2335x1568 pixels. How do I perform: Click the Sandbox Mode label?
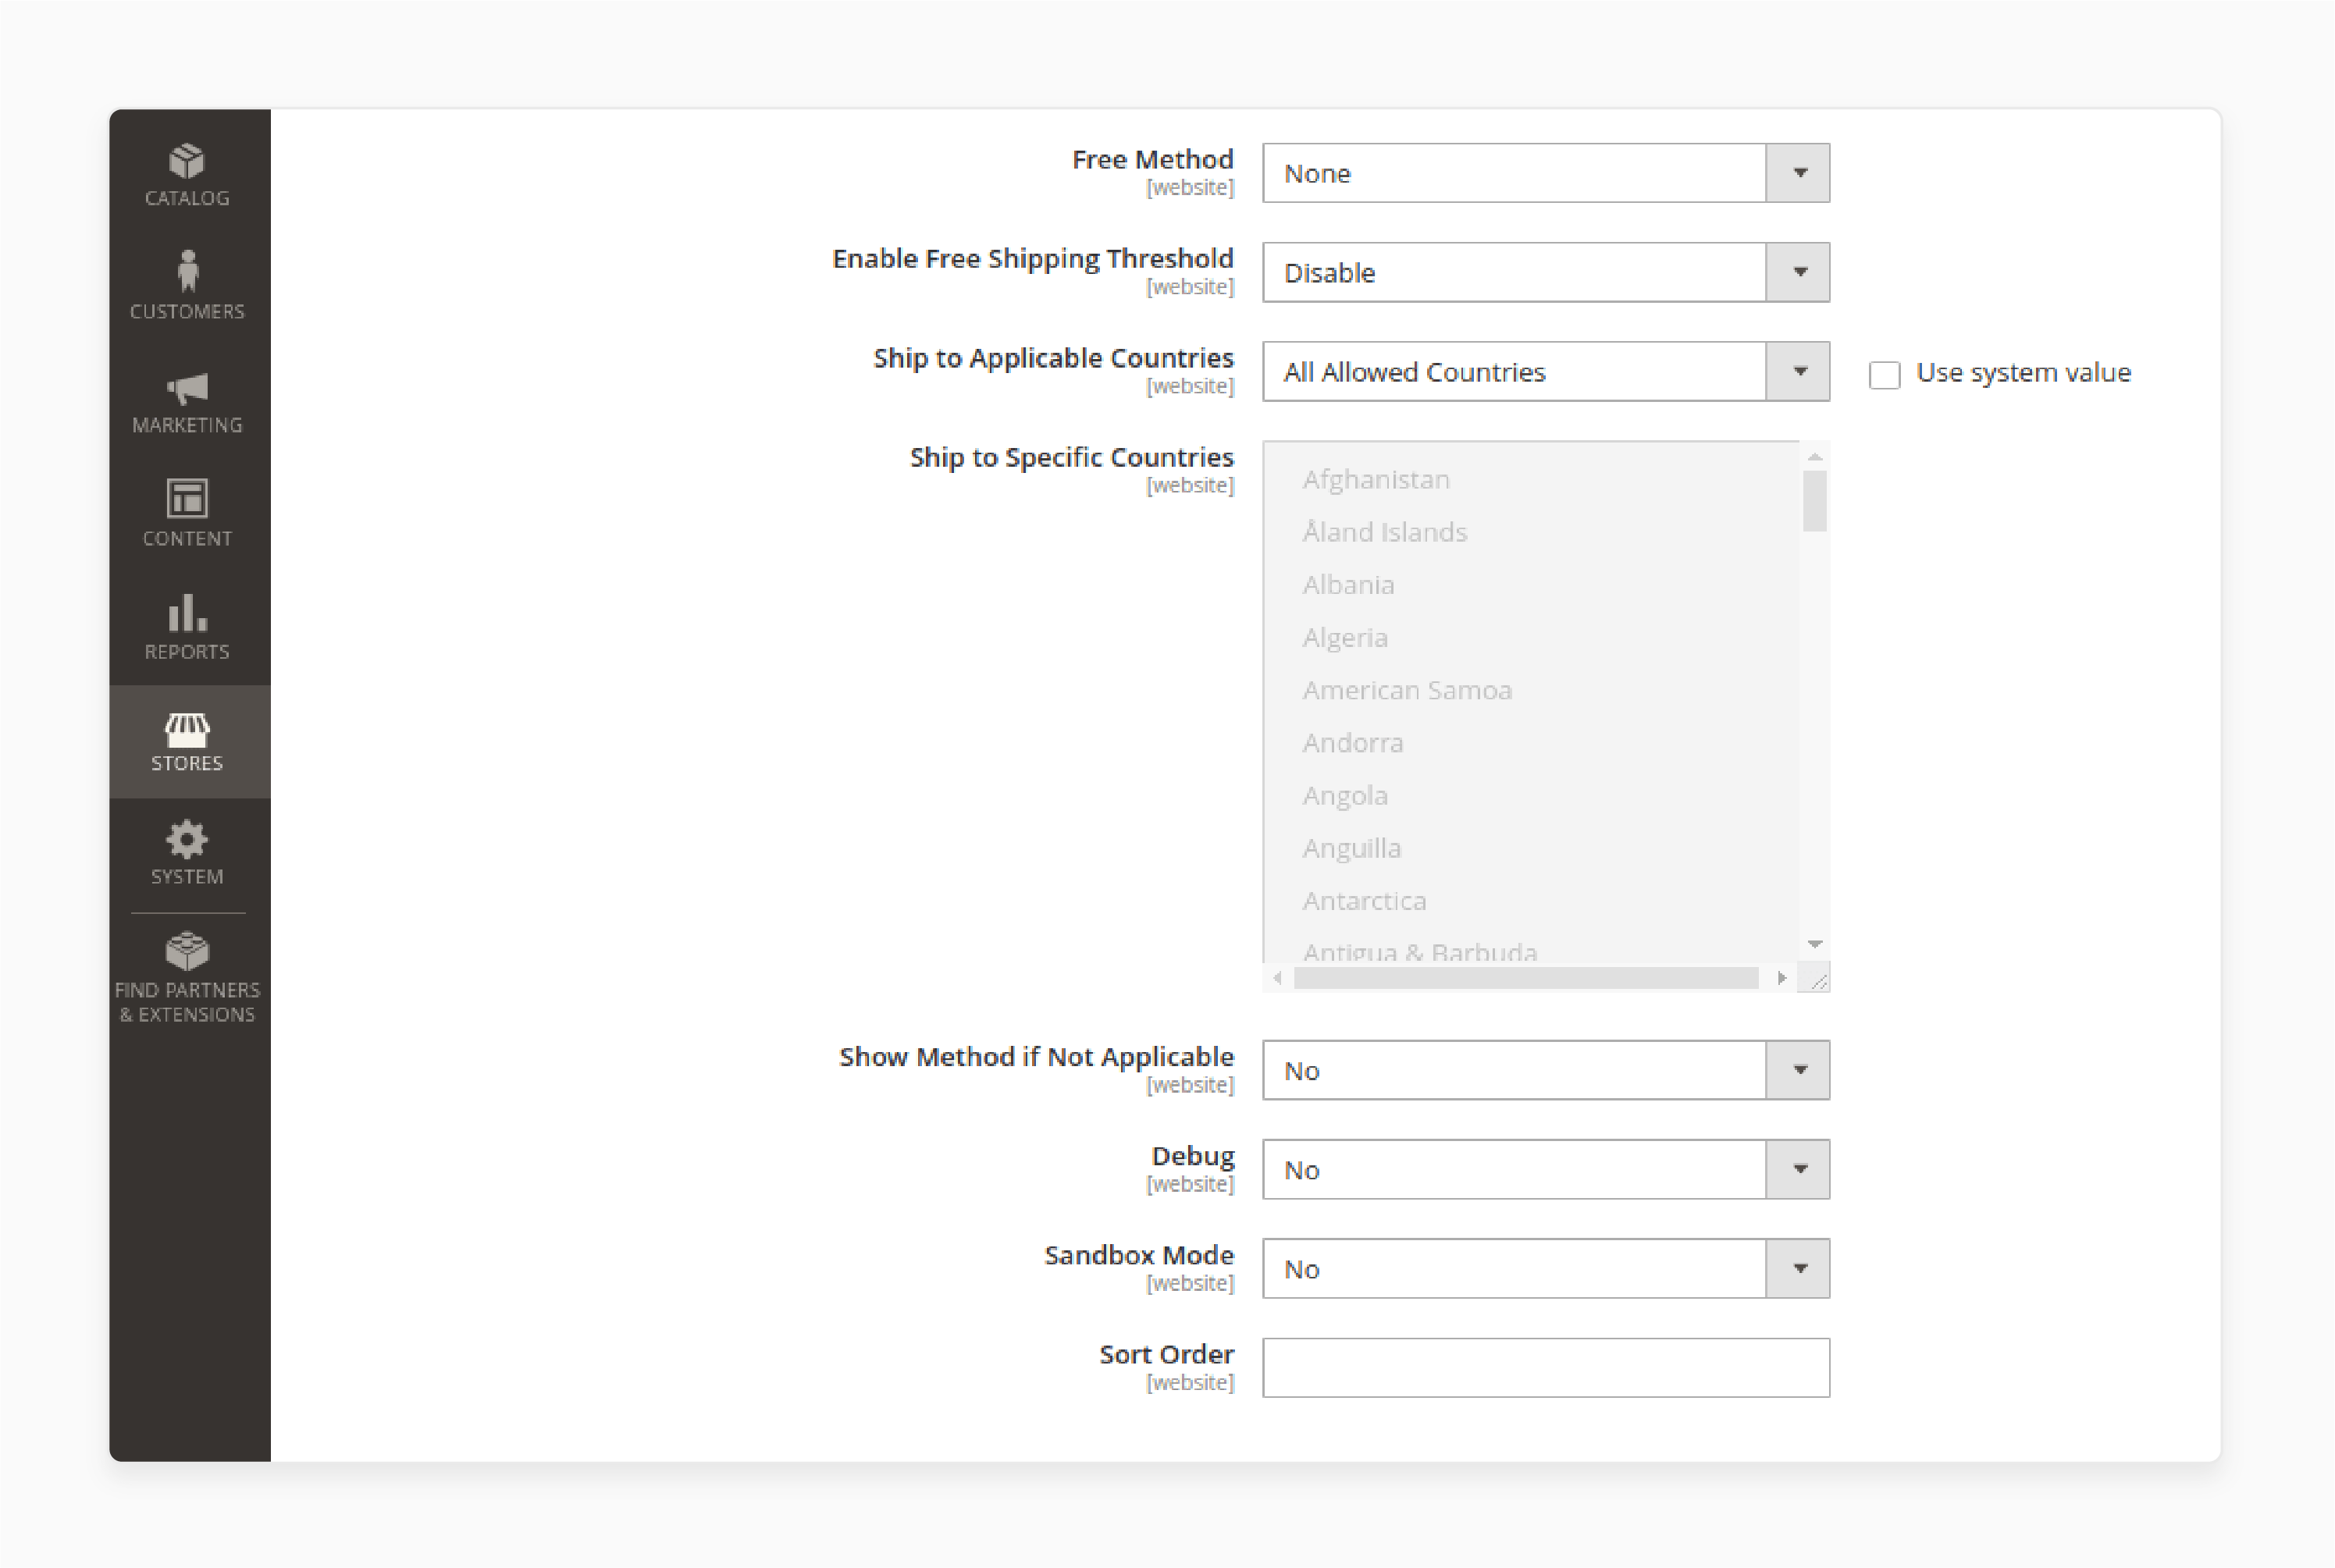tap(1139, 1255)
